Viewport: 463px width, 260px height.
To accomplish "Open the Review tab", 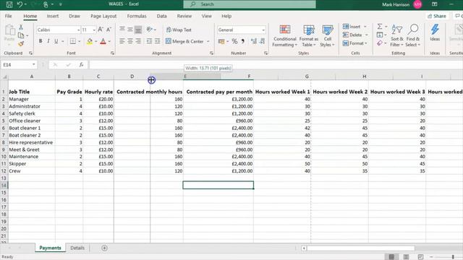I will point(184,16).
